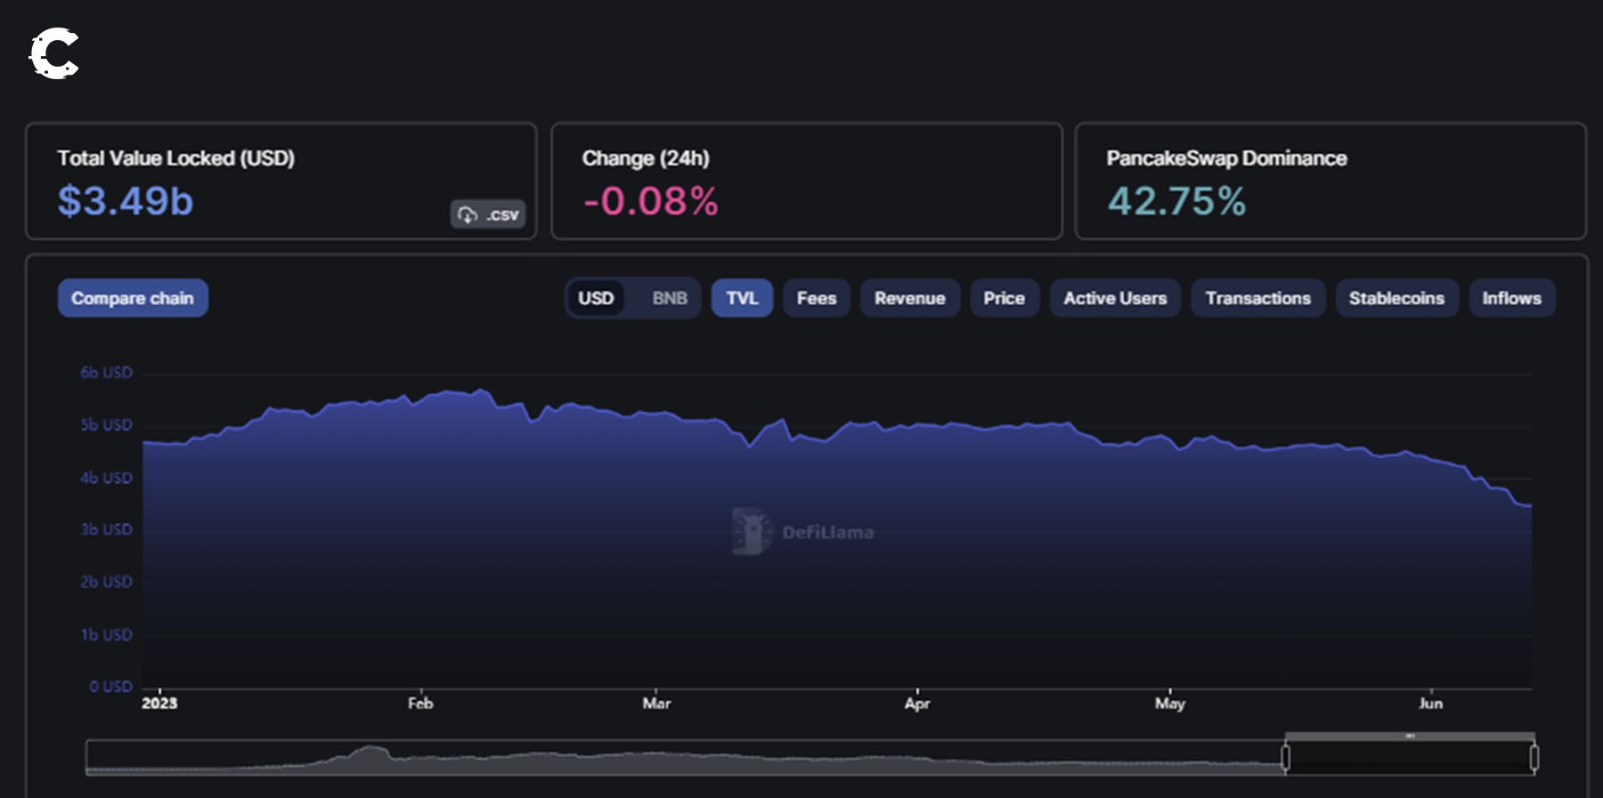Image resolution: width=1603 pixels, height=798 pixels.
Task: Switch currency denomination to USD
Action: click(596, 298)
